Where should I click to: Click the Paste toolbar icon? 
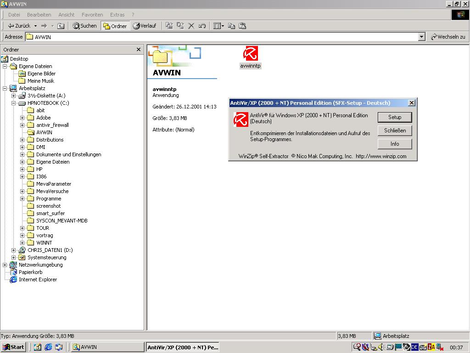242,26
